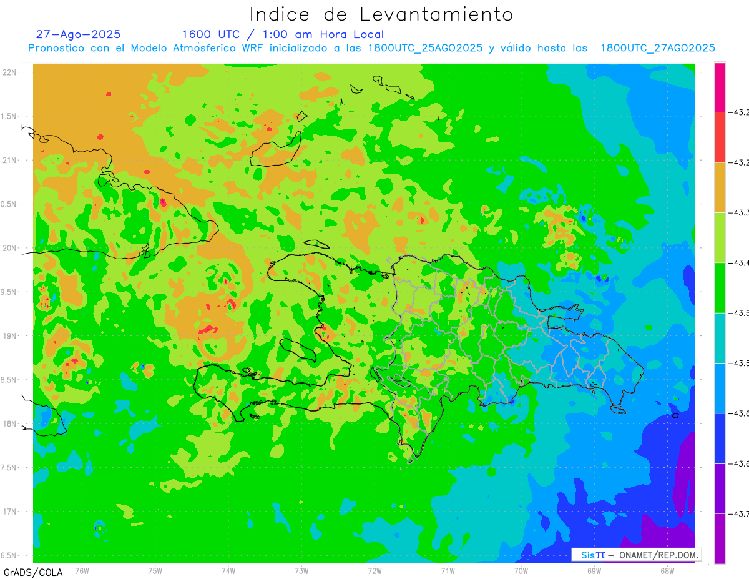Image resolution: width=749 pixels, height=579 pixels.
Task: Click the "18N" latitude label
Action: pos(9,423)
